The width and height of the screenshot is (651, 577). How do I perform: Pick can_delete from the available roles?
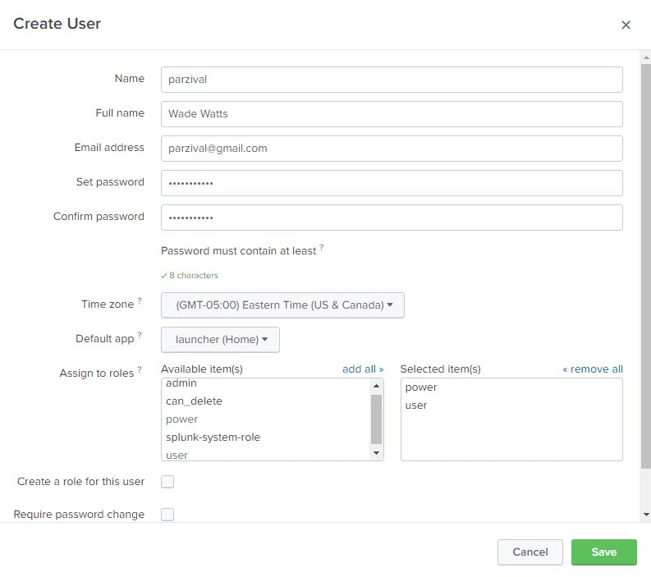coord(194,401)
